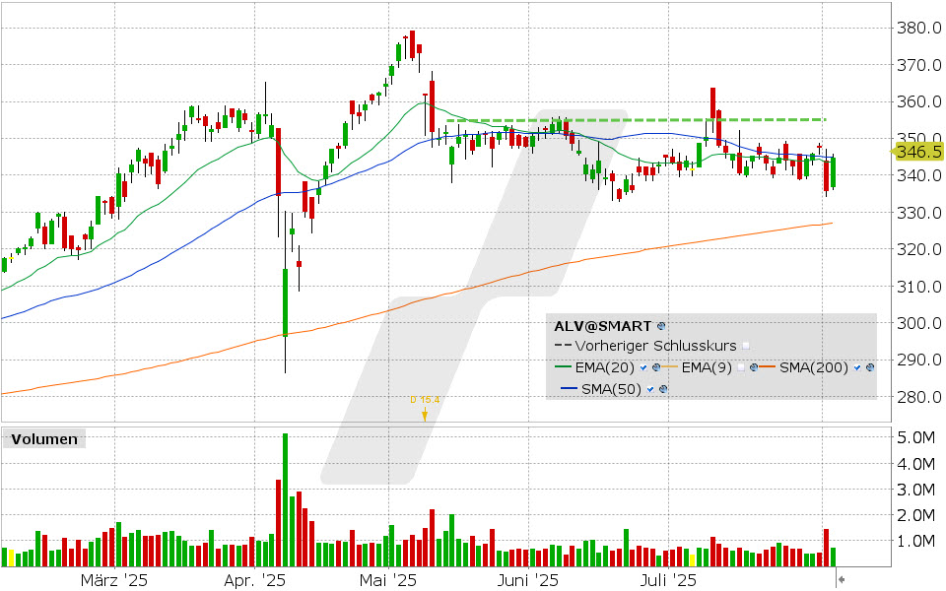
Task: Click the 5.0M volume axis label
Action: (915, 437)
